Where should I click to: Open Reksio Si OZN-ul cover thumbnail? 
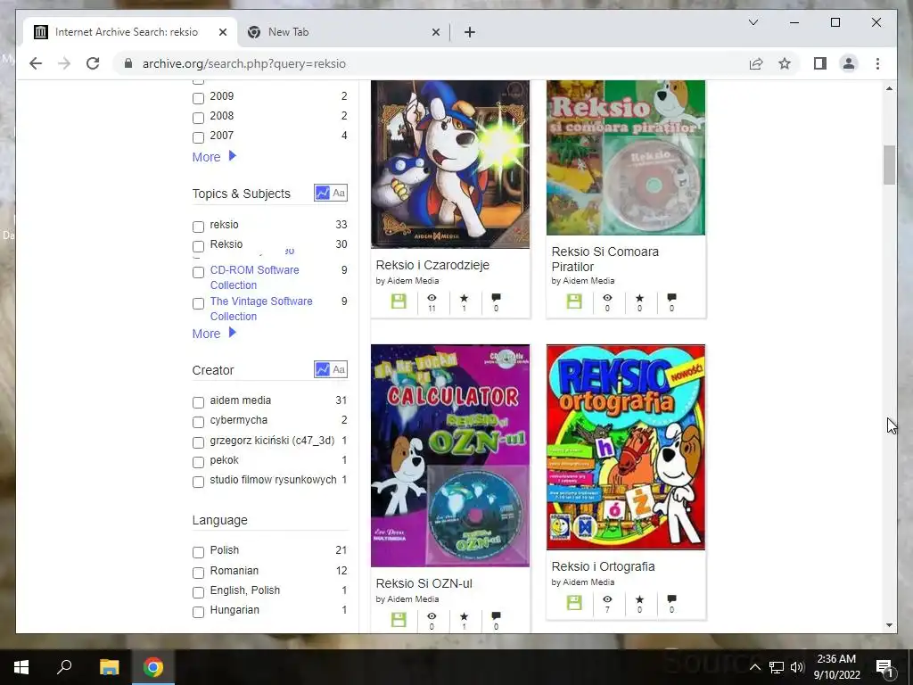[450, 456]
